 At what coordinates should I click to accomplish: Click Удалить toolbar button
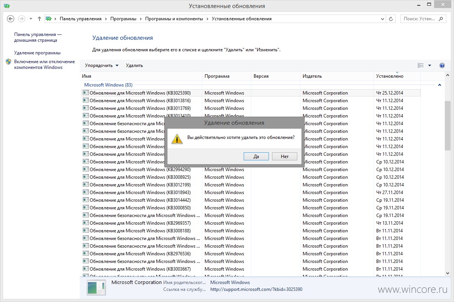coord(134,65)
